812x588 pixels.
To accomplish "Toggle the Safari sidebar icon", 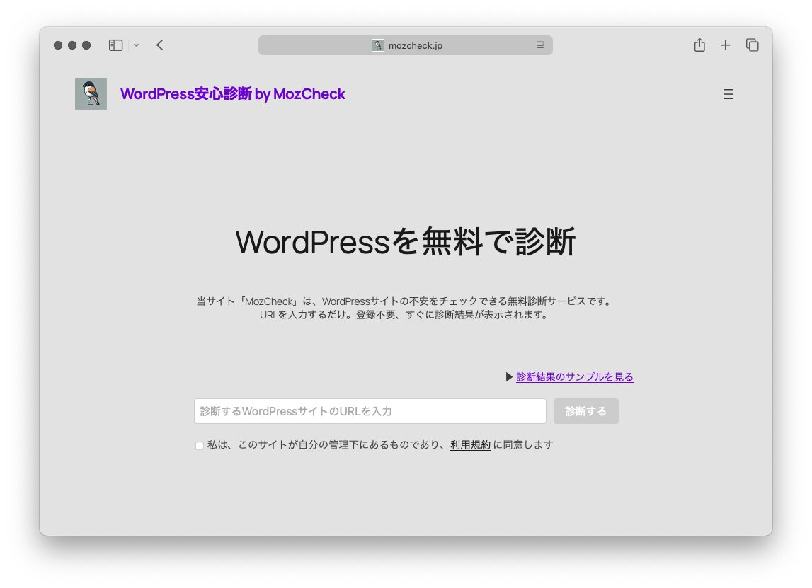I will (115, 45).
